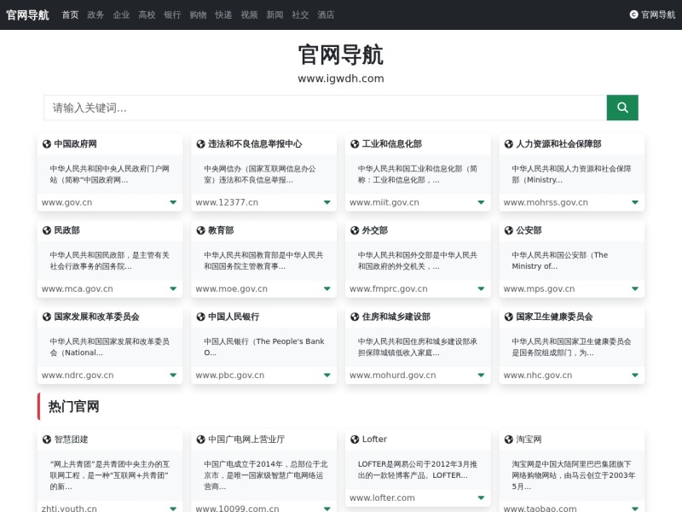This screenshot has height=512, width=682.
Task: Open the 社交 nav item
Action: coord(300,15)
